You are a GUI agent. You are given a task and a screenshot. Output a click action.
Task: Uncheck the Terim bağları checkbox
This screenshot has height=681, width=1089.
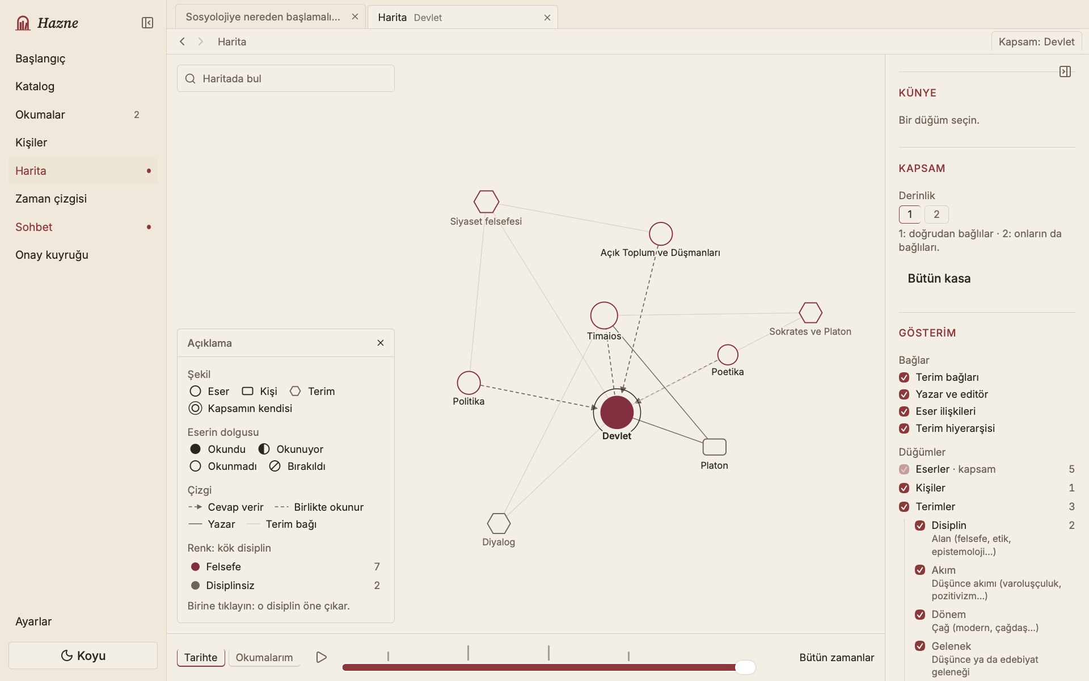[x=904, y=377]
